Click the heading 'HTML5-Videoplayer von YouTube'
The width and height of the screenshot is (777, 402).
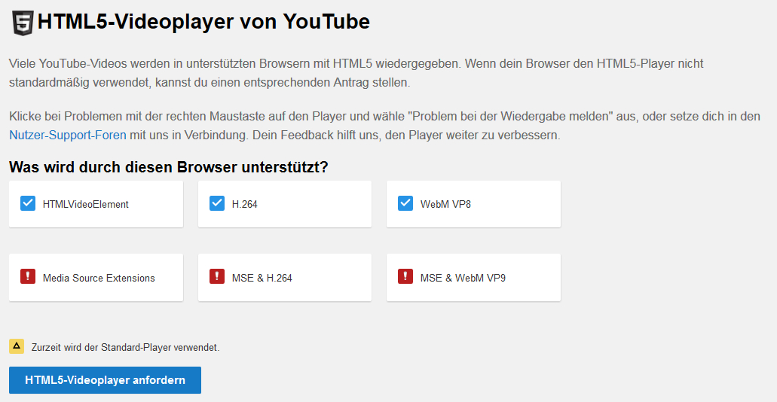[x=203, y=23]
